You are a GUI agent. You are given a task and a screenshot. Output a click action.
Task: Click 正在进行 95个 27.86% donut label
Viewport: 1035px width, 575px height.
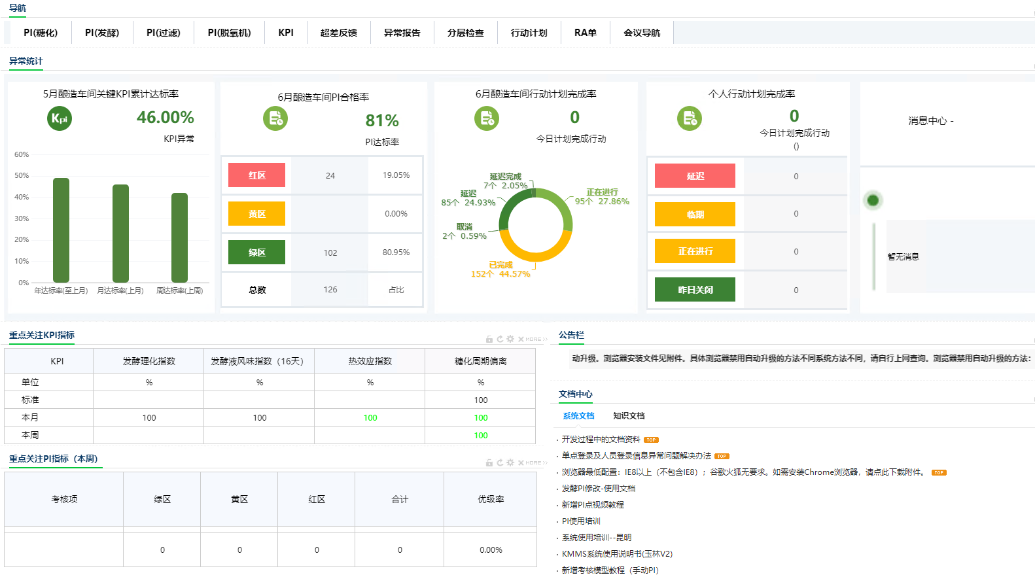602,197
